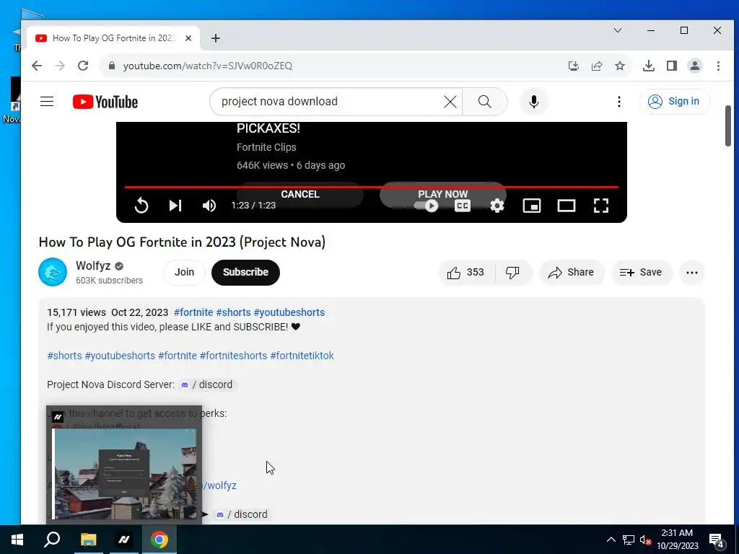Replay the finished video

pyautogui.click(x=141, y=206)
